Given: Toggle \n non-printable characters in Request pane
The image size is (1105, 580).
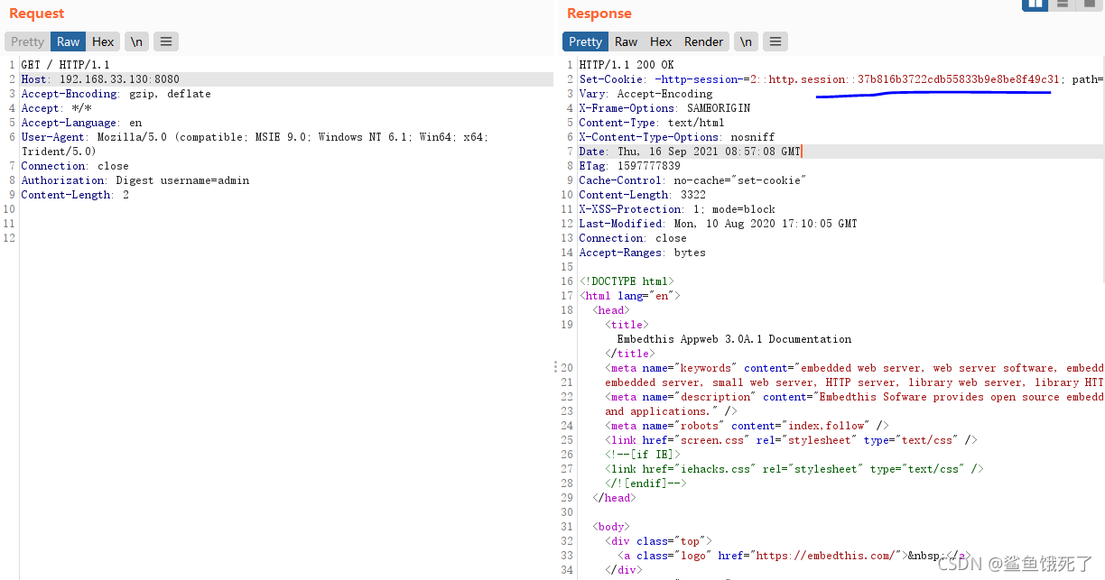Looking at the screenshot, I should [x=136, y=41].
